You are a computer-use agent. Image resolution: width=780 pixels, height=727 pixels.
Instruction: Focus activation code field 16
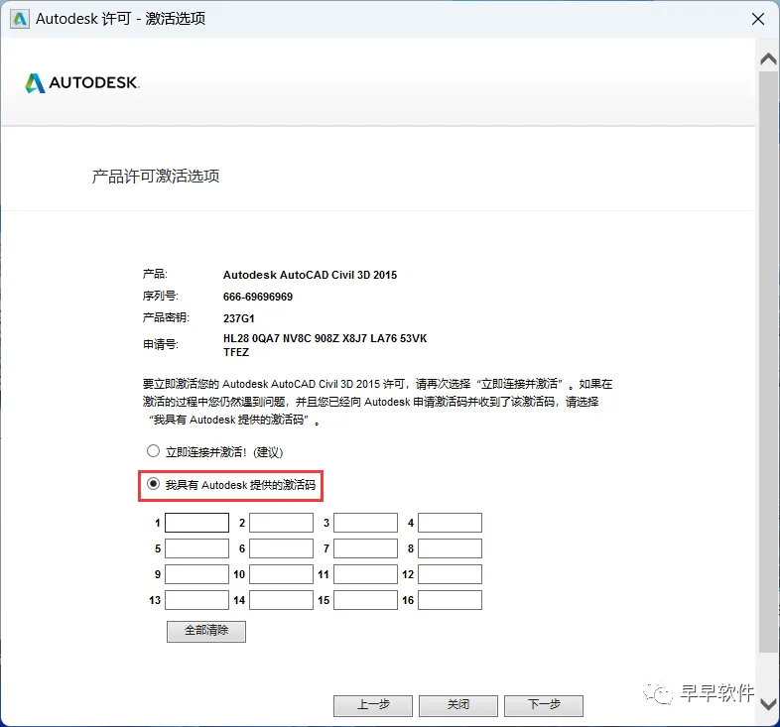pos(450,600)
